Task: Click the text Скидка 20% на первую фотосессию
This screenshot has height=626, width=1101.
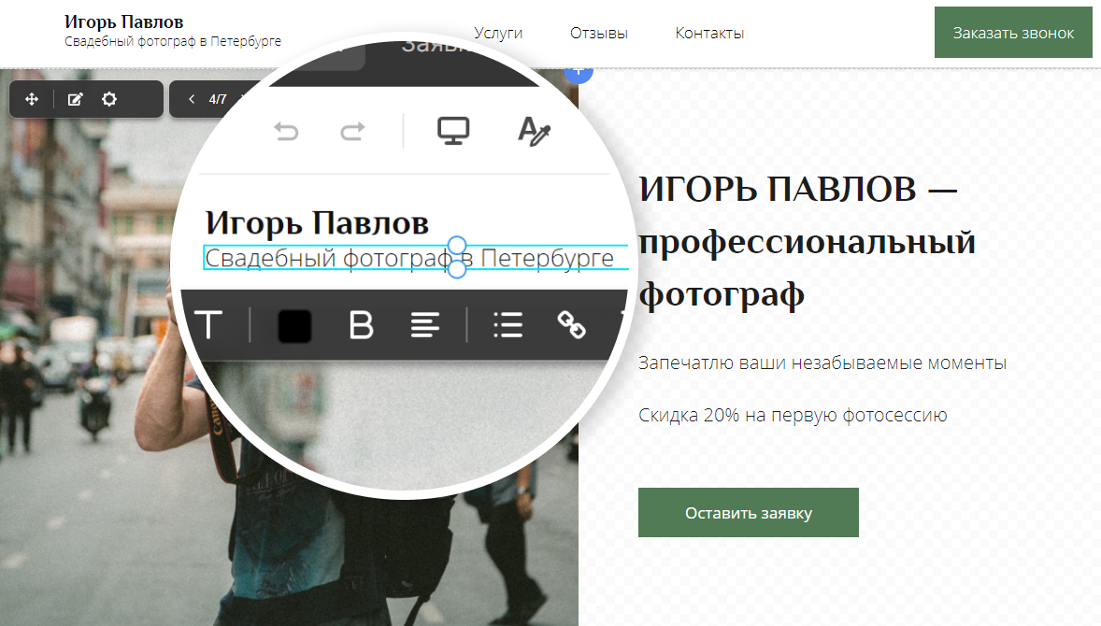Action: (x=793, y=415)
